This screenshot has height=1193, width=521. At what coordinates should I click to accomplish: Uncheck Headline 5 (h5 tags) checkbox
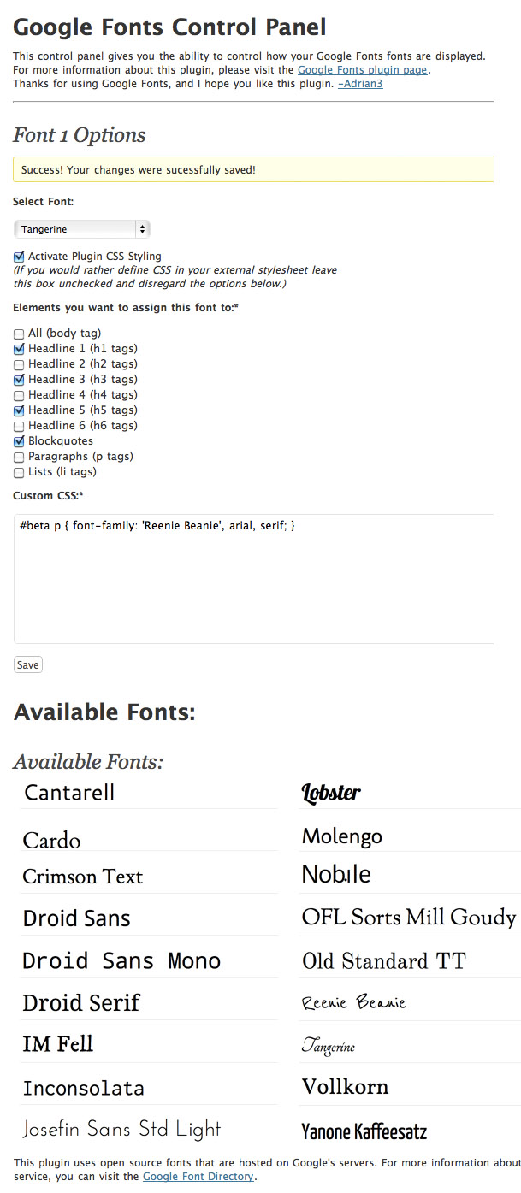[19, 410]
